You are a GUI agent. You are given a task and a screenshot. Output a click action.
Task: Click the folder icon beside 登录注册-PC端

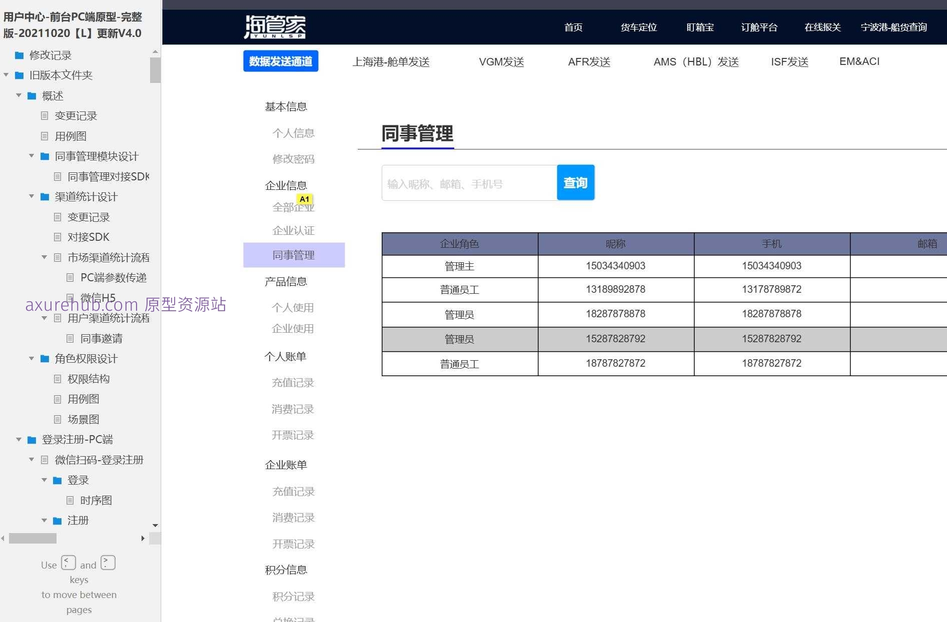[x=31, y=439]
